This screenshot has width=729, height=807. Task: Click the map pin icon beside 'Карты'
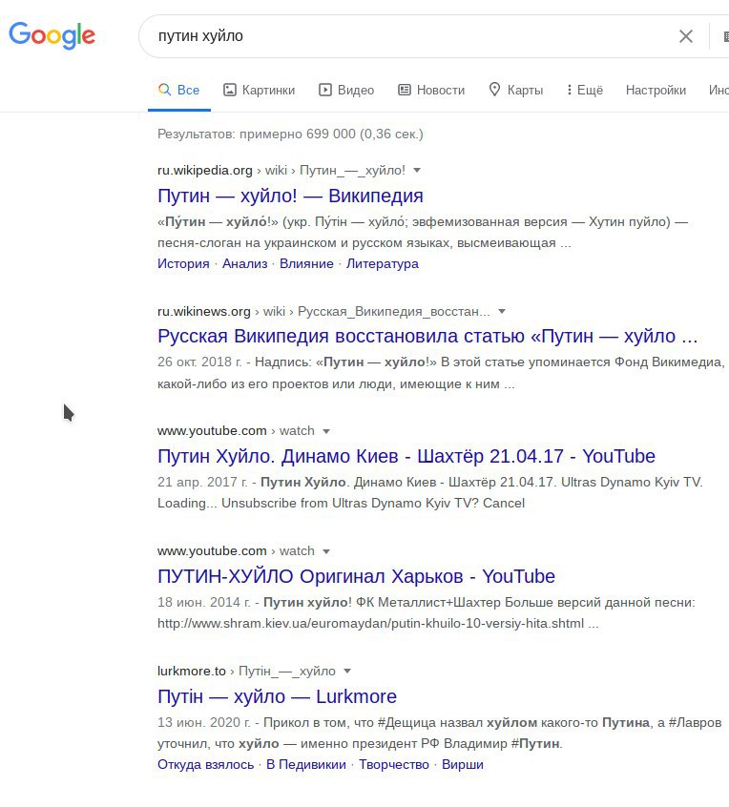point(494,90)
